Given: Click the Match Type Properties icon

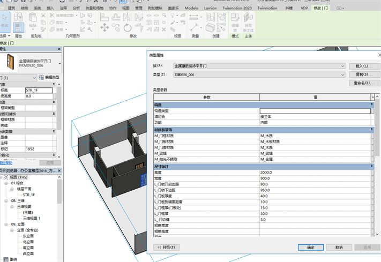Looking at the screenshot, I should [43, 29].
